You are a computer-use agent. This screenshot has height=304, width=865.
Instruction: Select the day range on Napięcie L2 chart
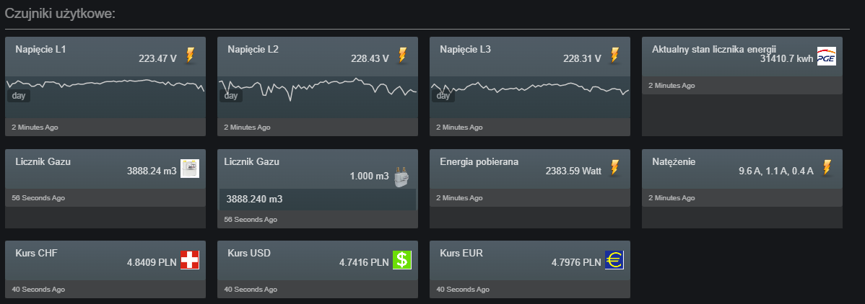tap(231, 96)
